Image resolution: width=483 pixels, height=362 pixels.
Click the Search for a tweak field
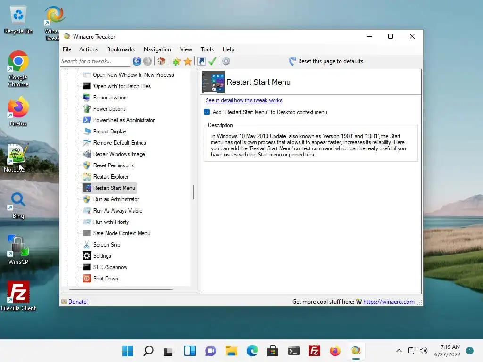(x=95, y=61)
